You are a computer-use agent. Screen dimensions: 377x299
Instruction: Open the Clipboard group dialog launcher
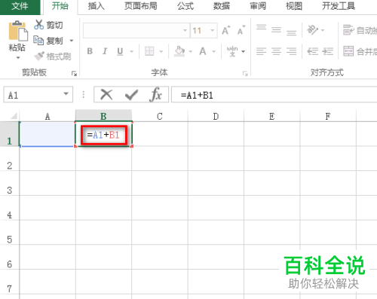[74, 73]
